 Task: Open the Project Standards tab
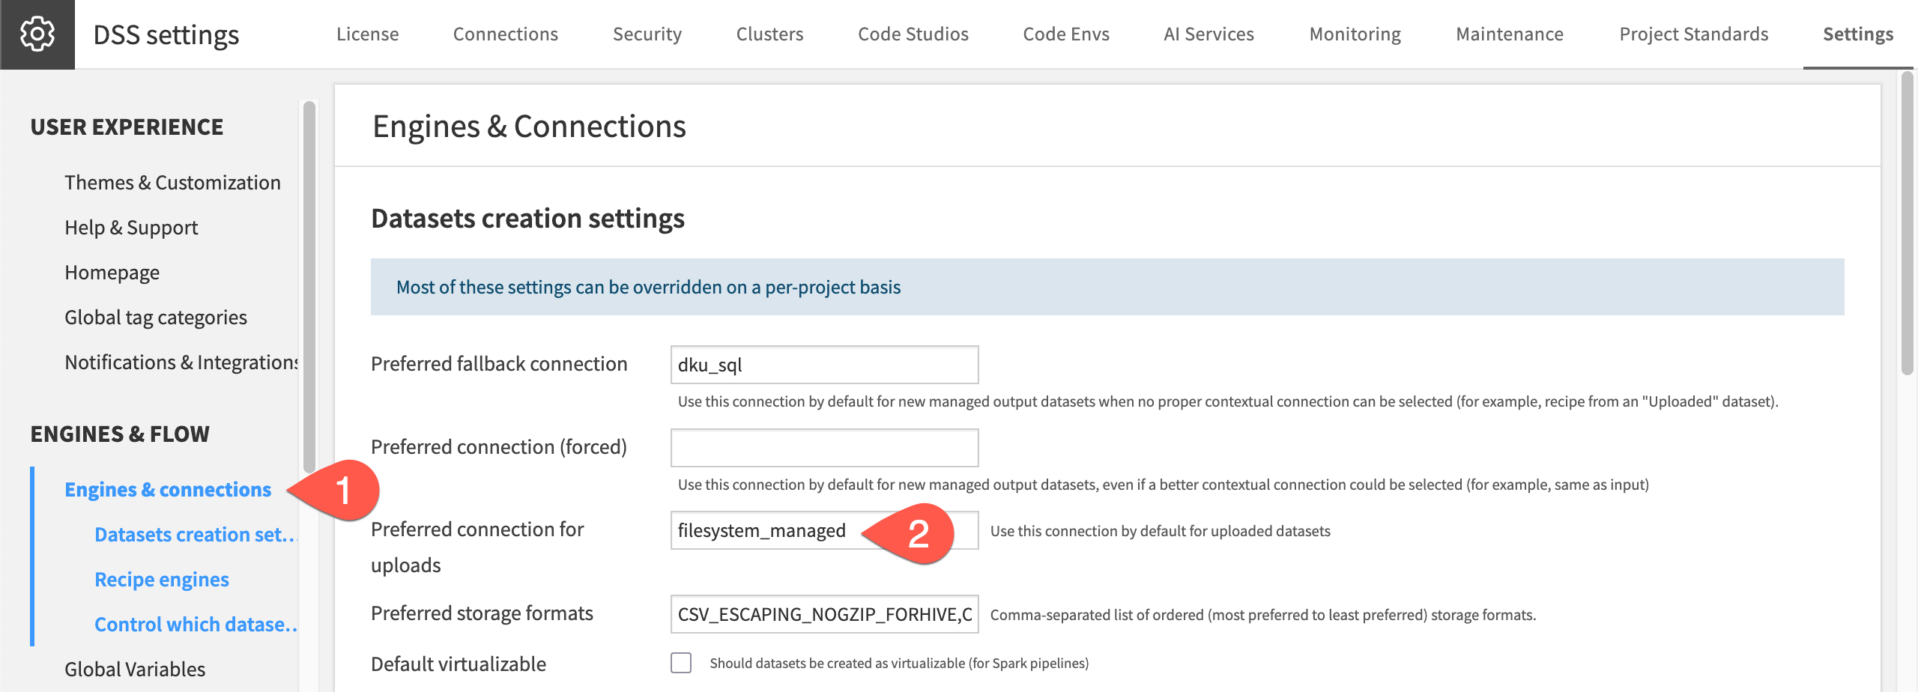[1693, 34]
